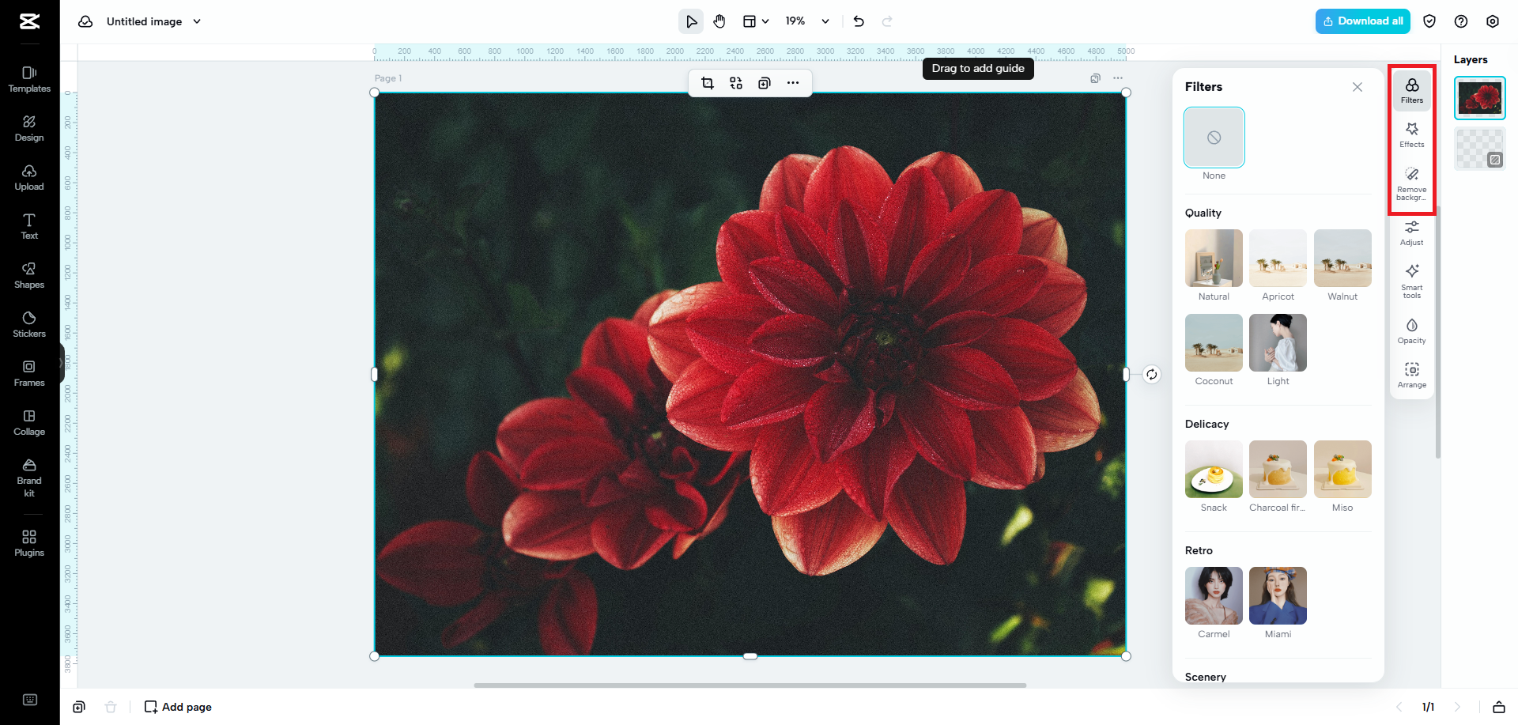Open the keyboard shortcuts panel
The image size is (1518, 725).
tap(30, 699)
